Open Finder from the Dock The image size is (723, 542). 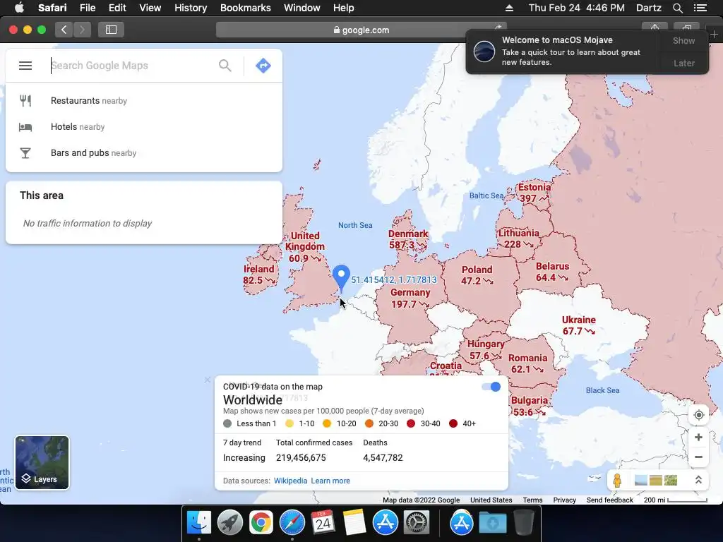199,522
